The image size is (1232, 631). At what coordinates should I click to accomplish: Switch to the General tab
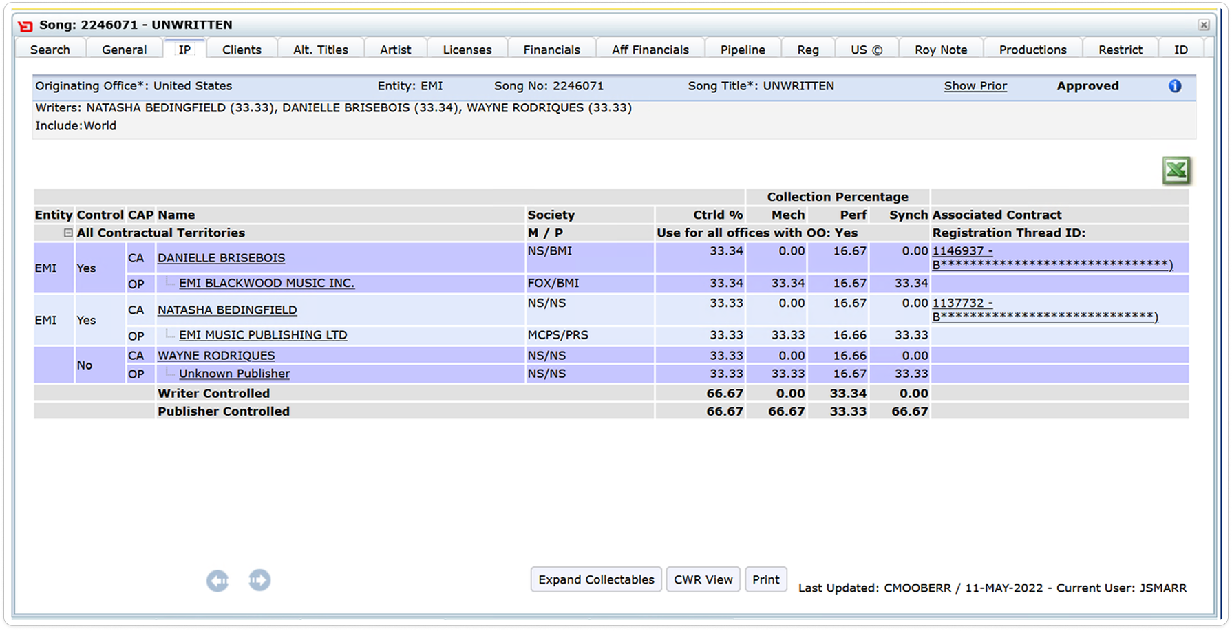pyautogui.click(x=124, y=50)
